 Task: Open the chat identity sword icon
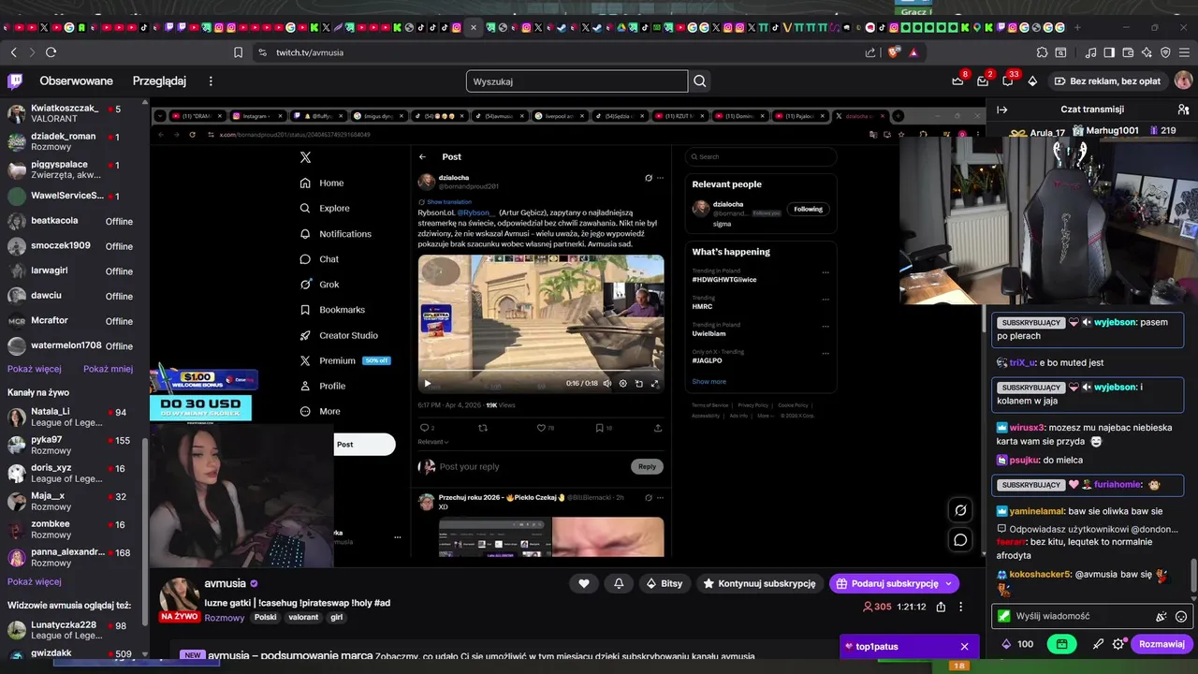[1099, 644]
